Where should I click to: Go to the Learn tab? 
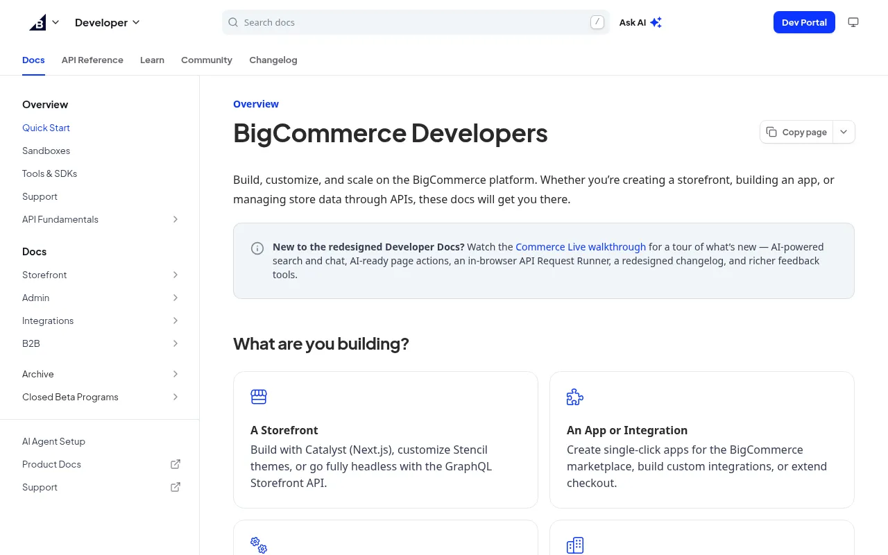[152, 60]
